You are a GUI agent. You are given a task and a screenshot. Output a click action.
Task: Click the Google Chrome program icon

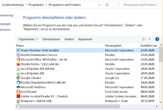coord(18,78)
